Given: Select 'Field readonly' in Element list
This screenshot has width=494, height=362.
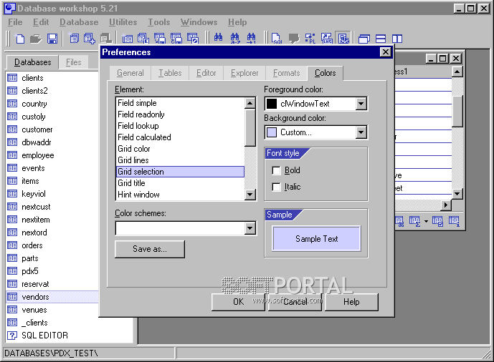Looking at the screenshot, I should tap(180, 114).
